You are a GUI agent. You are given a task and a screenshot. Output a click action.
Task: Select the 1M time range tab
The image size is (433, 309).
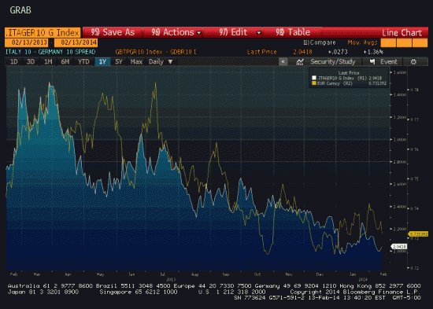48,61
